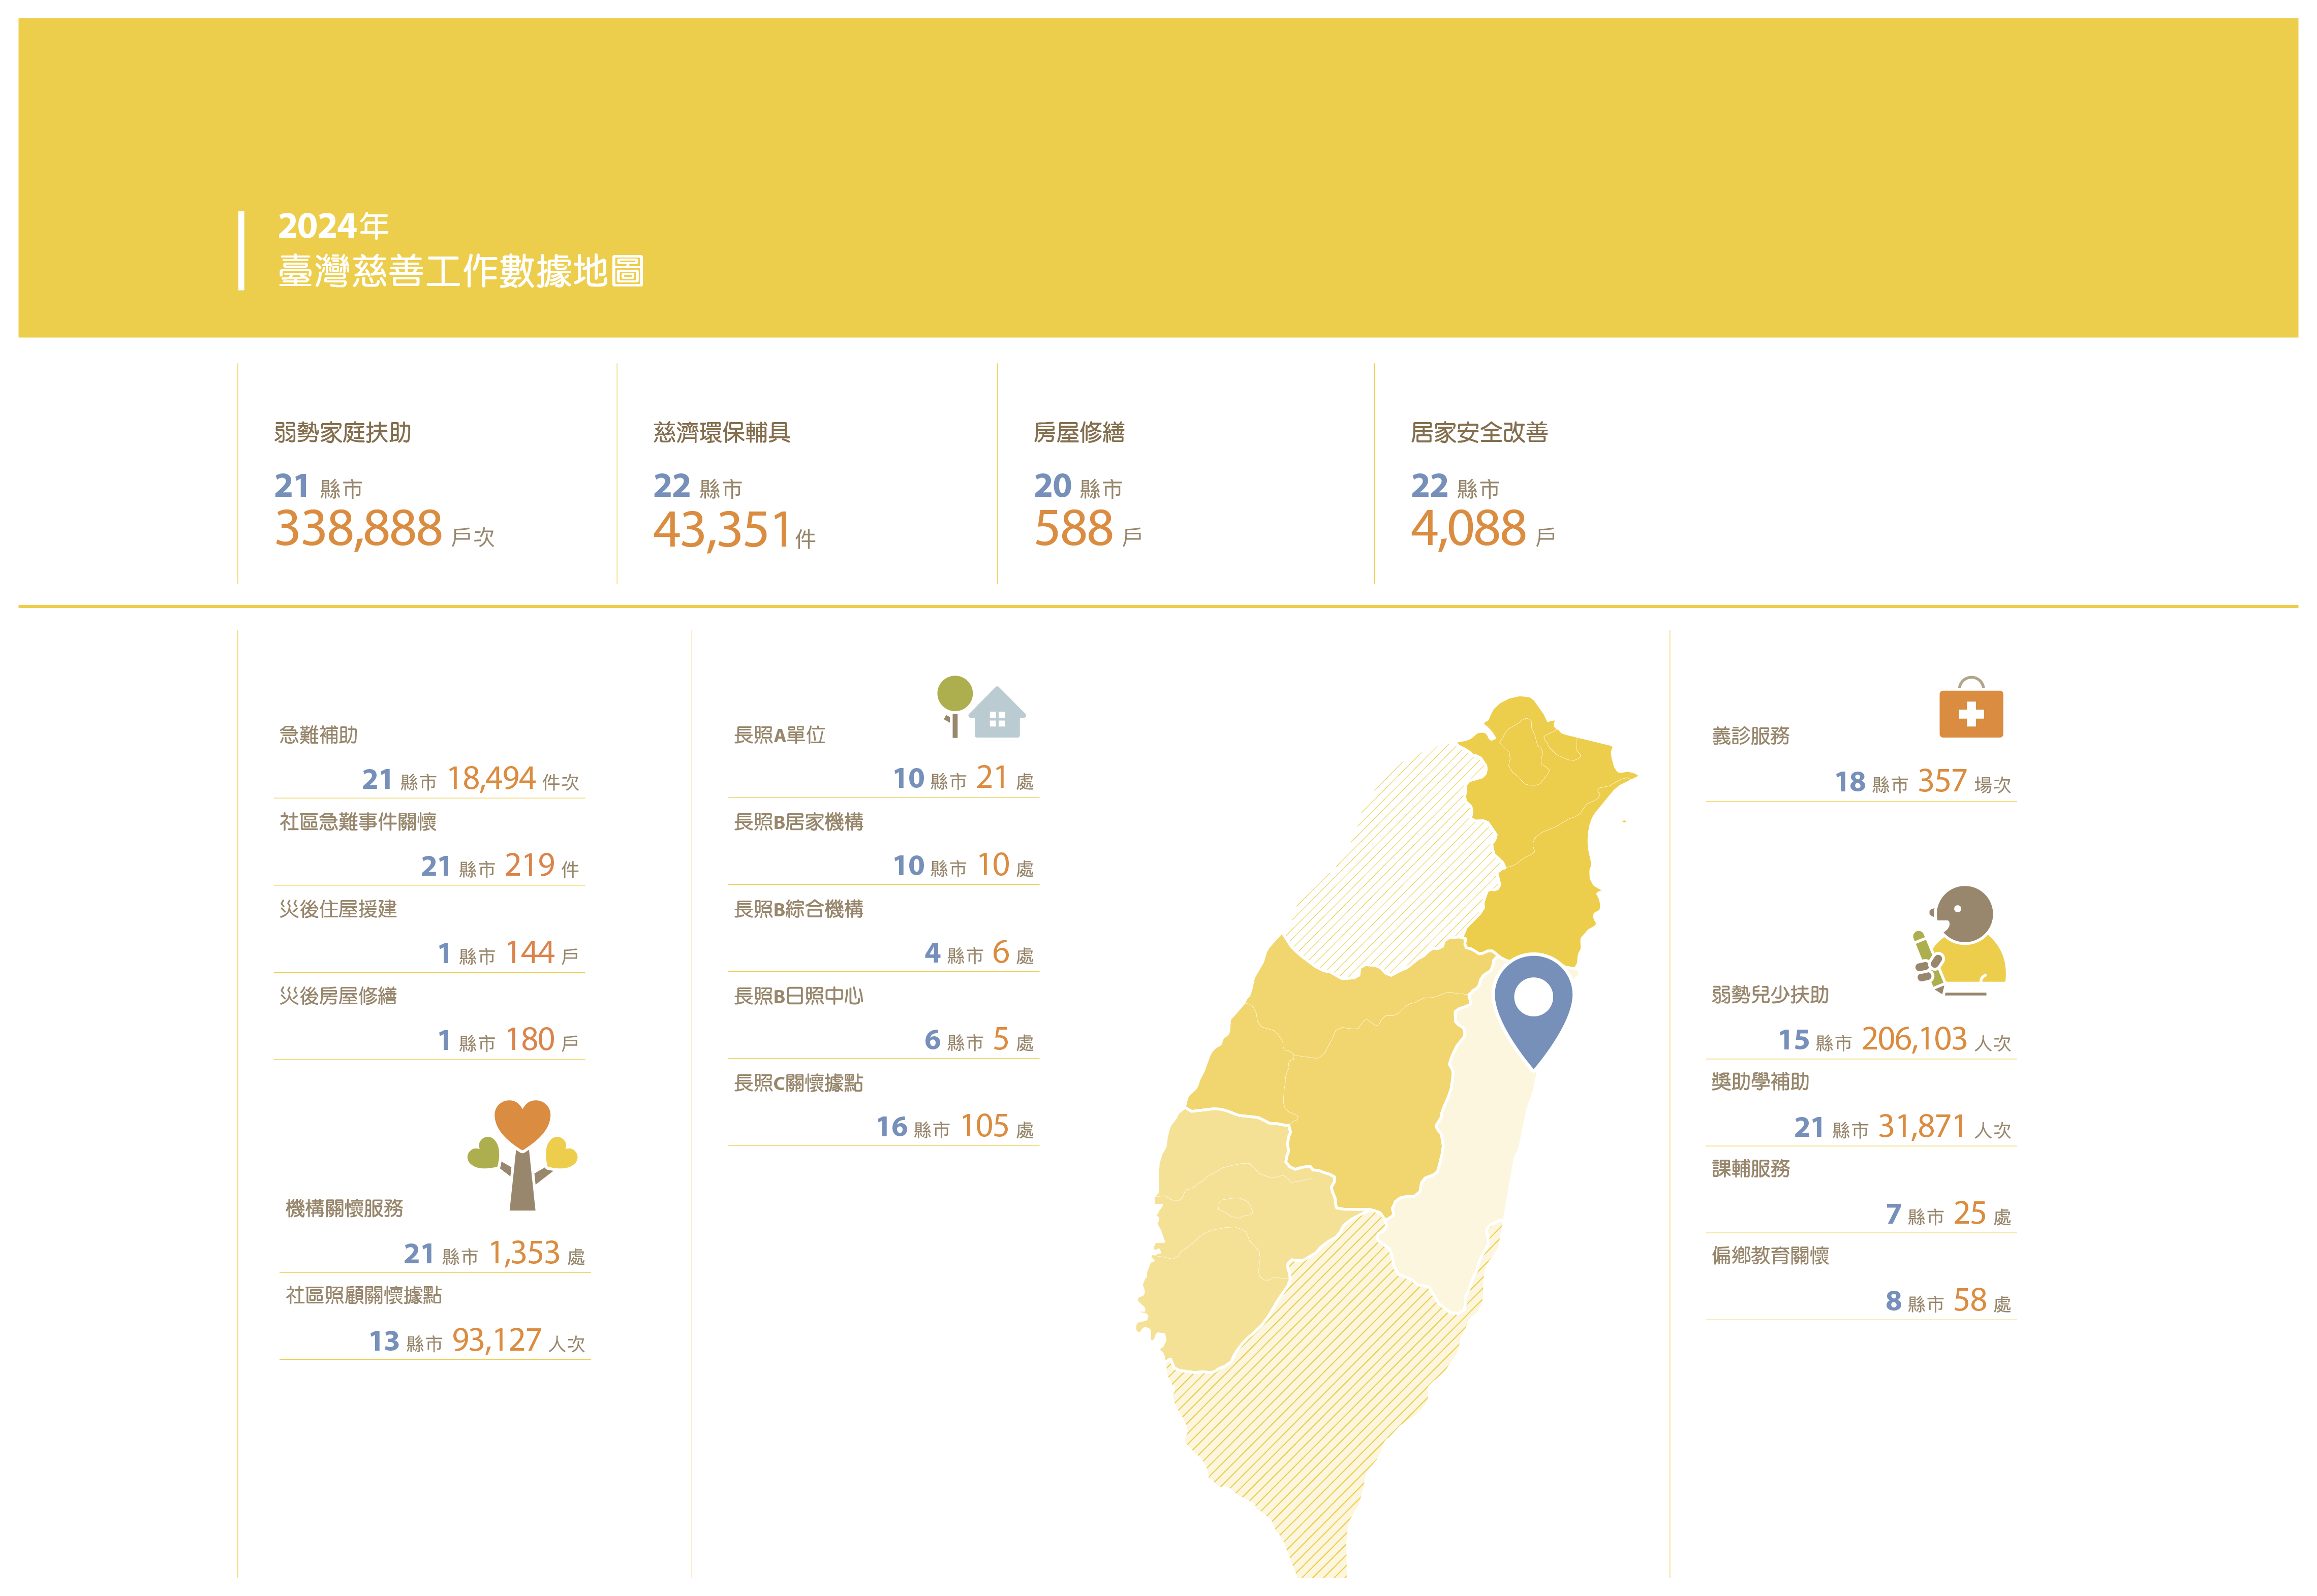Click the 弱勢家庭扶助 label
2317x1596 pixels.
click(x=343, y=432)
